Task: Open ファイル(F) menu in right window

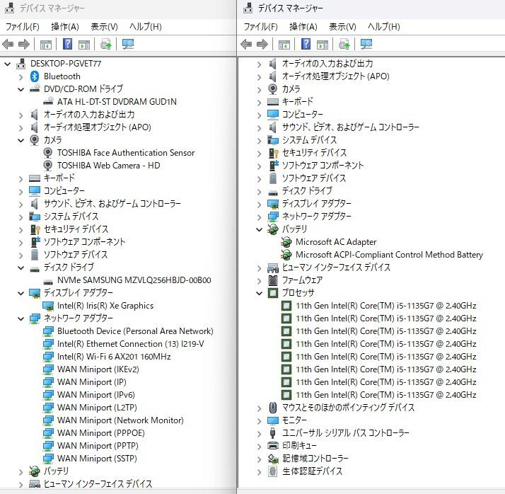Action: 260,27
